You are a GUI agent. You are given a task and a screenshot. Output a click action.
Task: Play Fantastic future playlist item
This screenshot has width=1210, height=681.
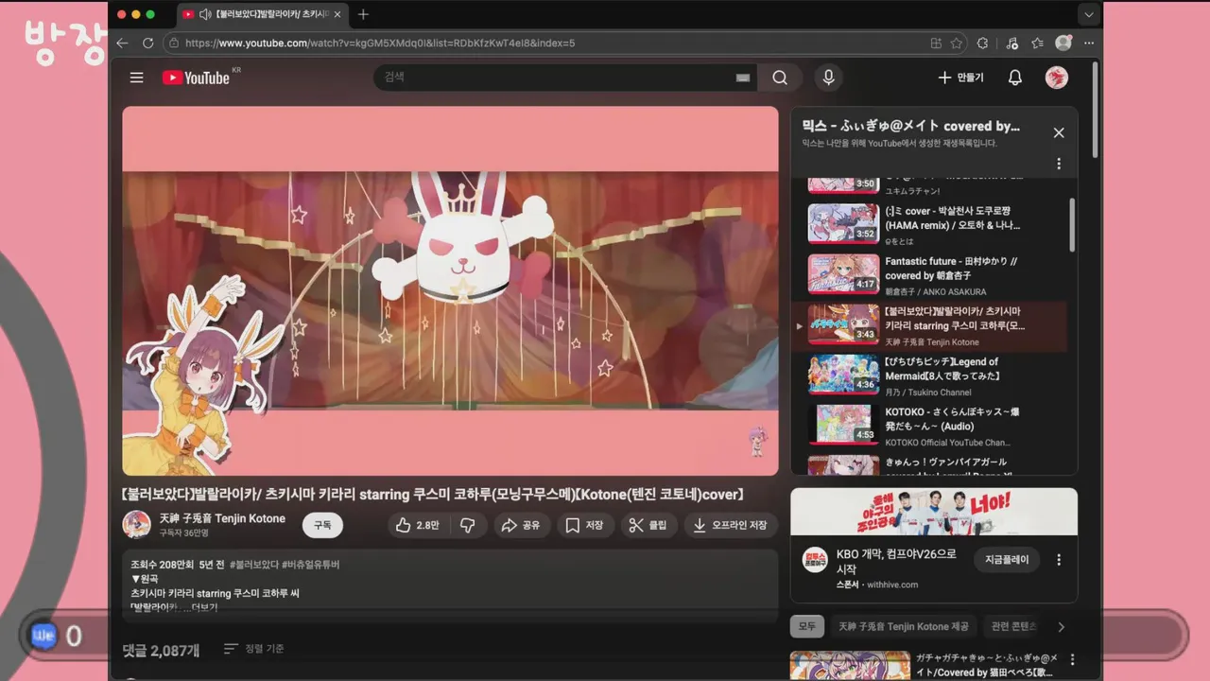coord(929,274)
